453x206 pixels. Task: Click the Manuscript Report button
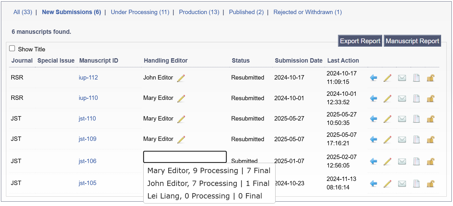point(412,41)
